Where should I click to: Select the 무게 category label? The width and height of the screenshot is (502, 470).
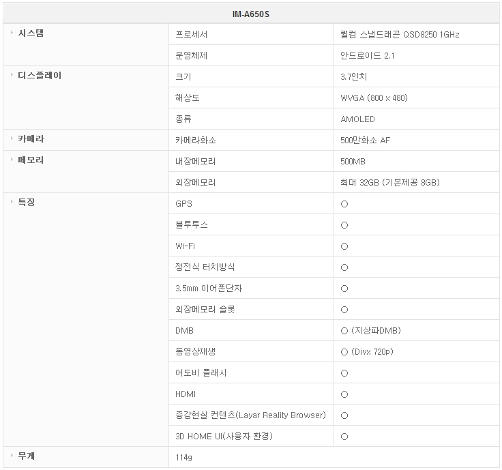click(x=26, y=456)
